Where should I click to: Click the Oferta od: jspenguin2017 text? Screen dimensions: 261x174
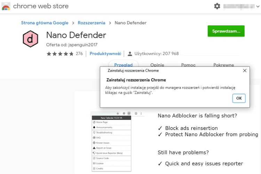coord(72,45)
